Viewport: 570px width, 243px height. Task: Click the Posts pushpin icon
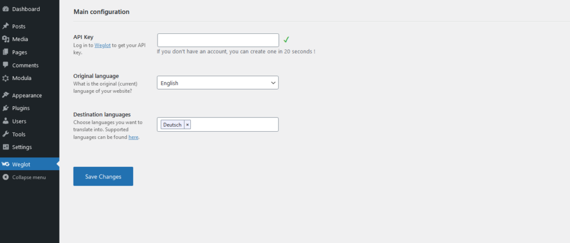click(6, 26)
